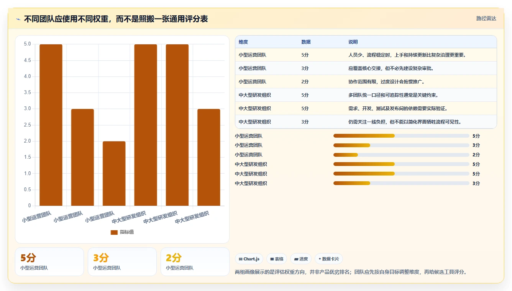Viewport: 512px width, 291px height.
Task: Open the 2分 小型运营团队 data card
Action: pyautogui.click(x=195, y=262)
